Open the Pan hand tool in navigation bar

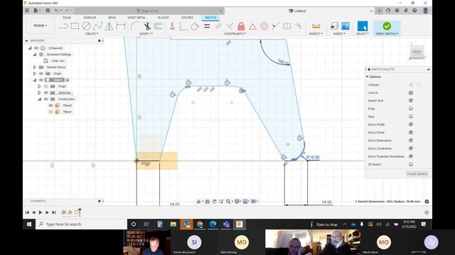point(215,201)
